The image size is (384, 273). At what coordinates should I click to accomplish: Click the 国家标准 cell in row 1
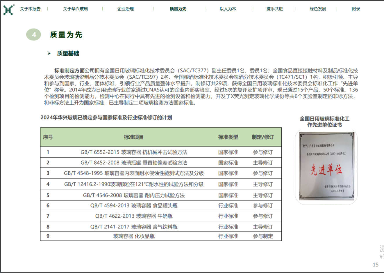tap(228, 152)
